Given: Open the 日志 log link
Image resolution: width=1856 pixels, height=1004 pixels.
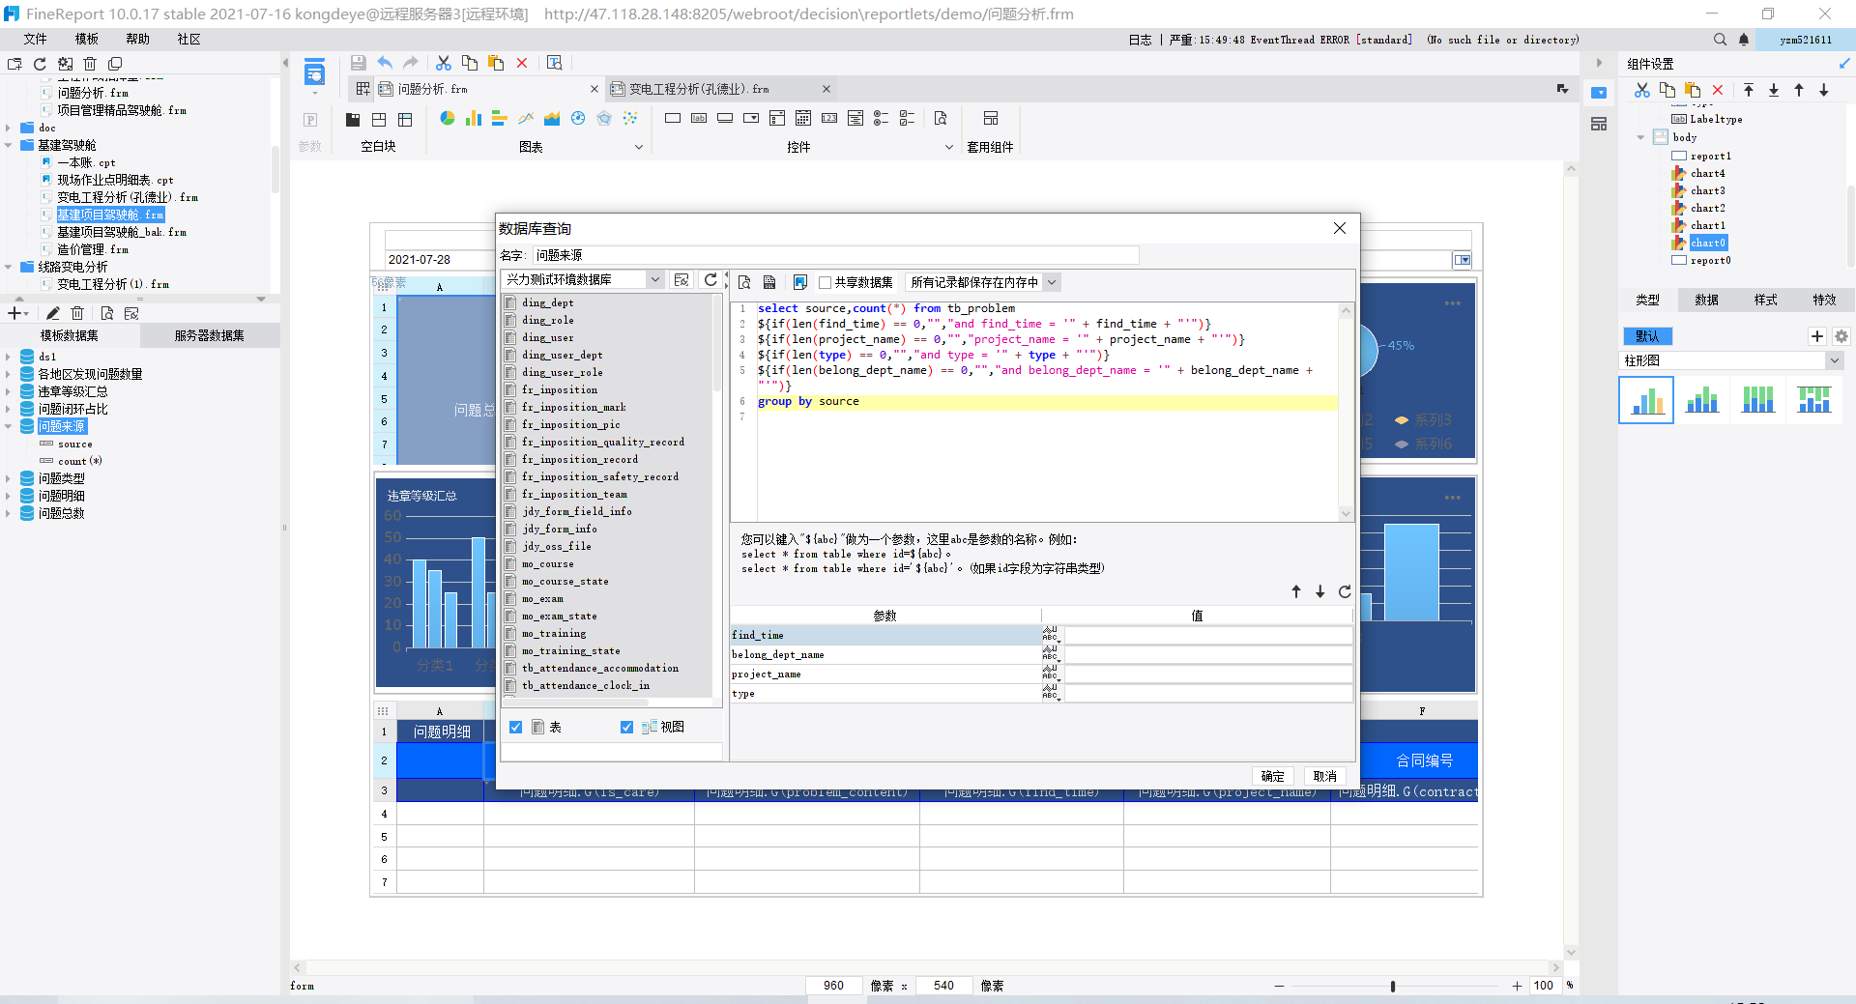Looking at the screenshot, I should tap(1140, 40).
